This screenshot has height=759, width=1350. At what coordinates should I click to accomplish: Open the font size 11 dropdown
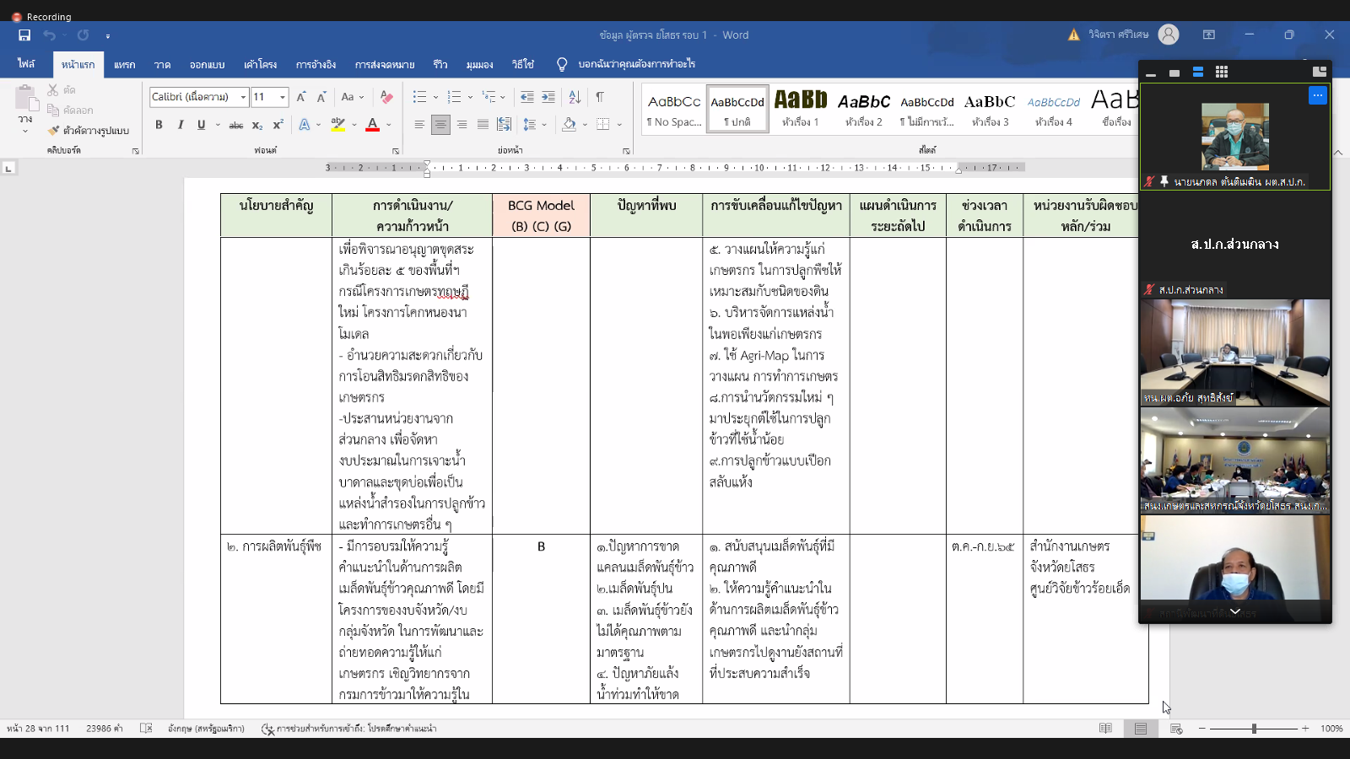point(283,97)
